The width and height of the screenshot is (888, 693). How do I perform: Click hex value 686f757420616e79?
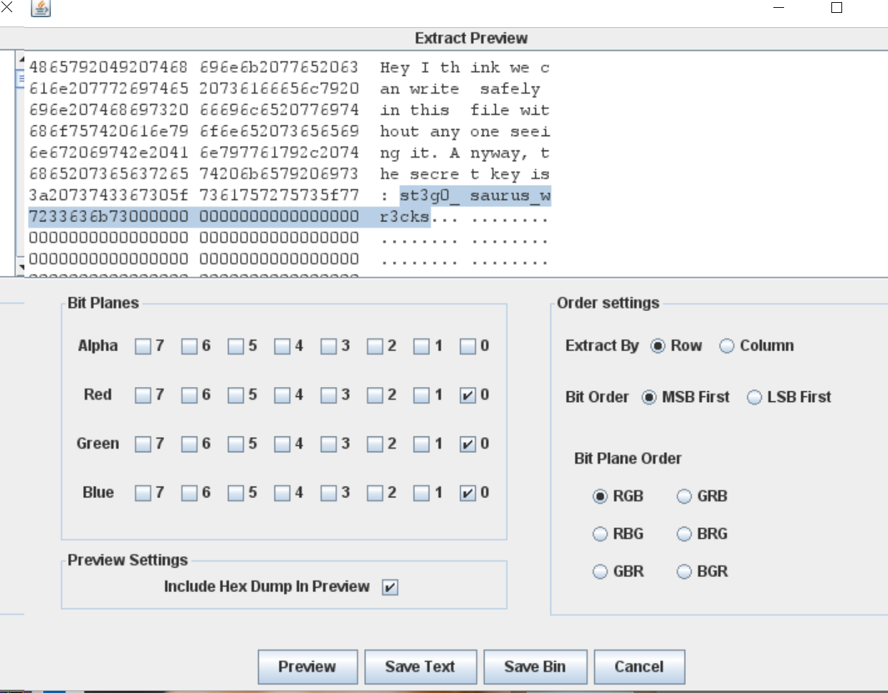click(x=109, y=131)
